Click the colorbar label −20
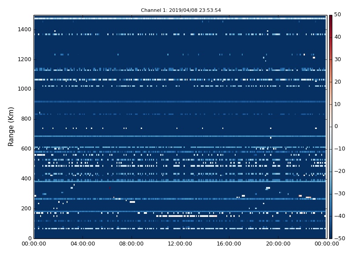 click(x=339, y=171)
